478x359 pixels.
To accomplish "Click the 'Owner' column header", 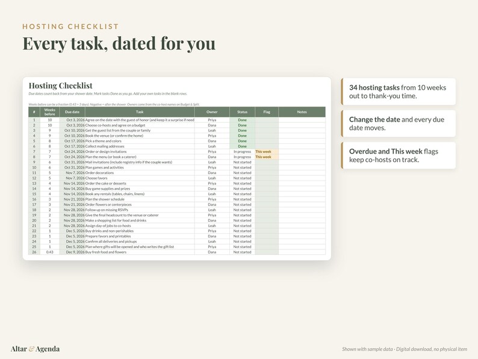I will pos(212,112).
